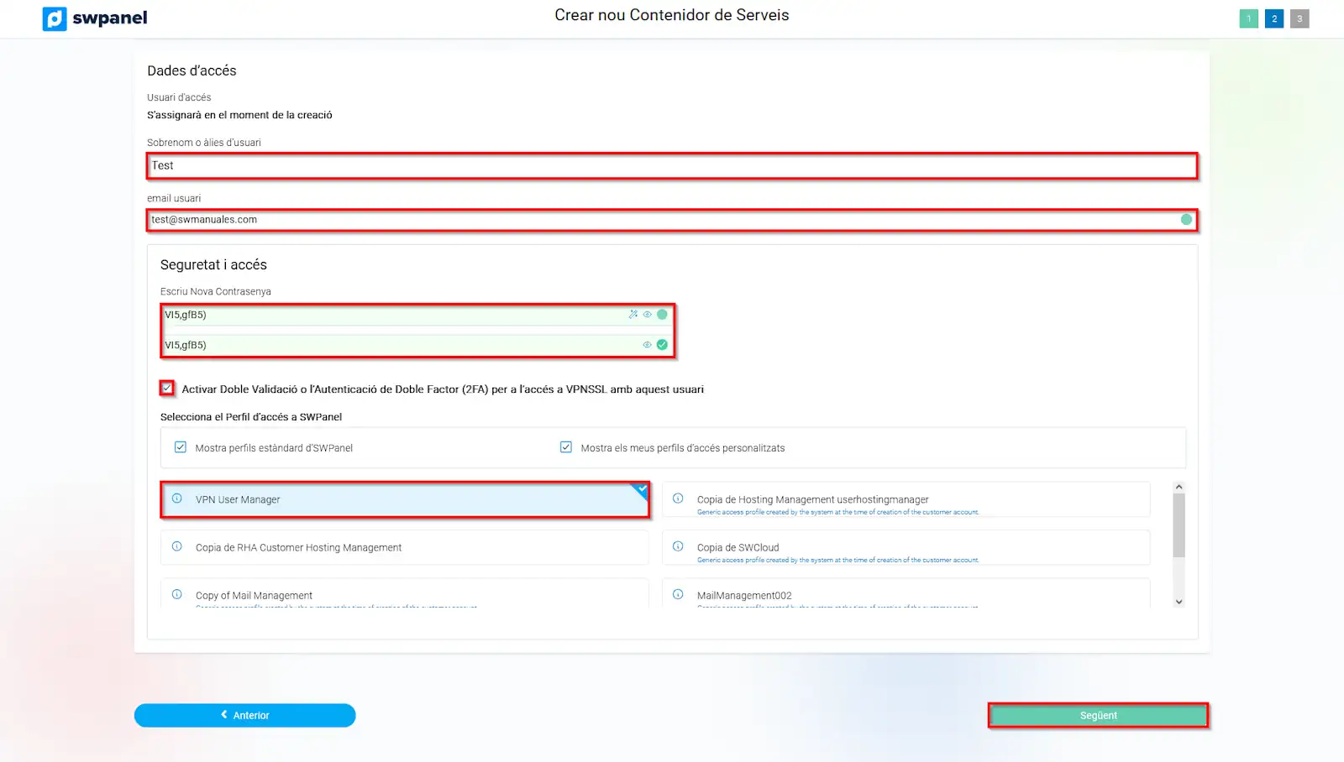1344x762 pixels.
Task: Jump to wizard step 3
Action: click(x=1299, y=18)
